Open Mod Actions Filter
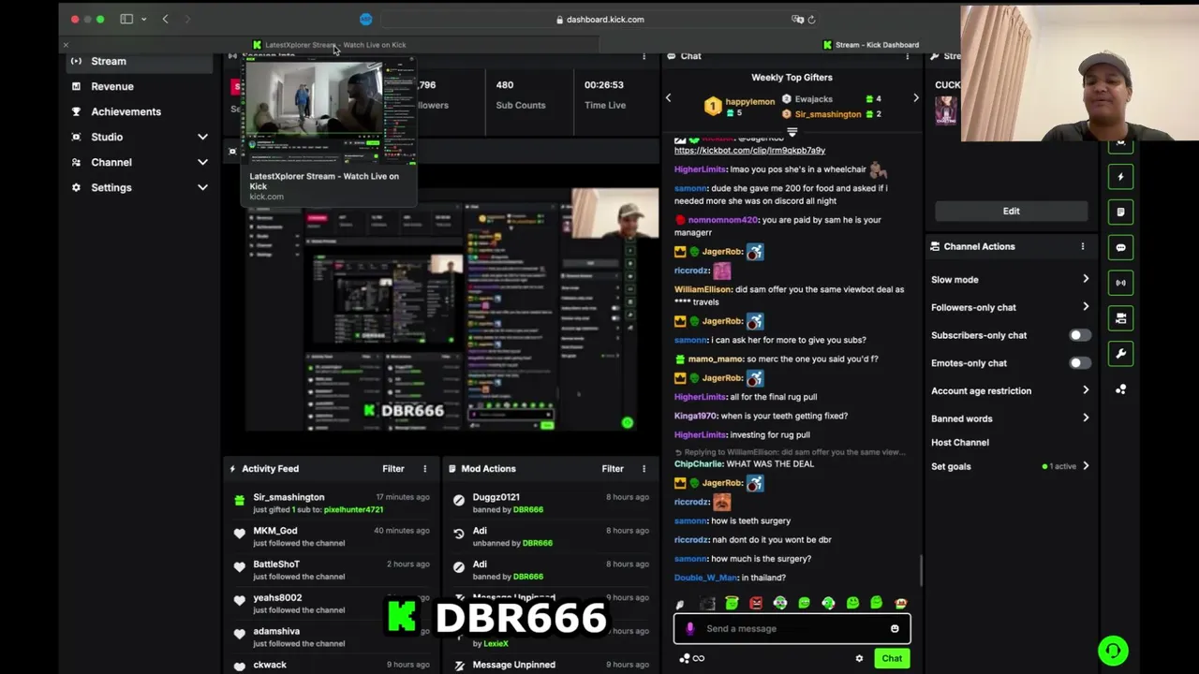 (613, 469)
